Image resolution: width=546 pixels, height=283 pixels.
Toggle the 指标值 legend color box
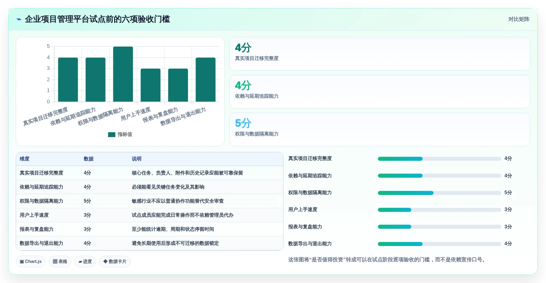point(112,135)
